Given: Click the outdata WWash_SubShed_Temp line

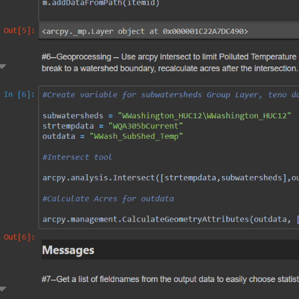Looking at the screenshot, I should click(112, 136).
